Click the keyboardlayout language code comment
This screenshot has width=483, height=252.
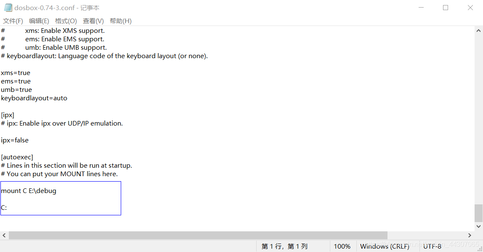click(104, 56)
